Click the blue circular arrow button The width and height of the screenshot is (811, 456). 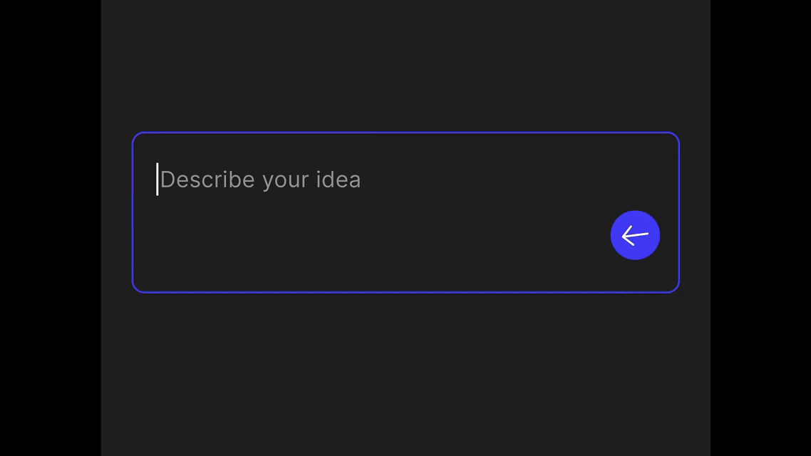(635, 235)
